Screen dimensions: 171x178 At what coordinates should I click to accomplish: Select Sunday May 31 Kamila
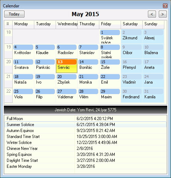[x=153, y=95]
